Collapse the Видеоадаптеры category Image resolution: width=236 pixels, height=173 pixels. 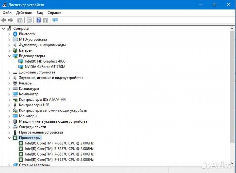[x=9, y=56]
